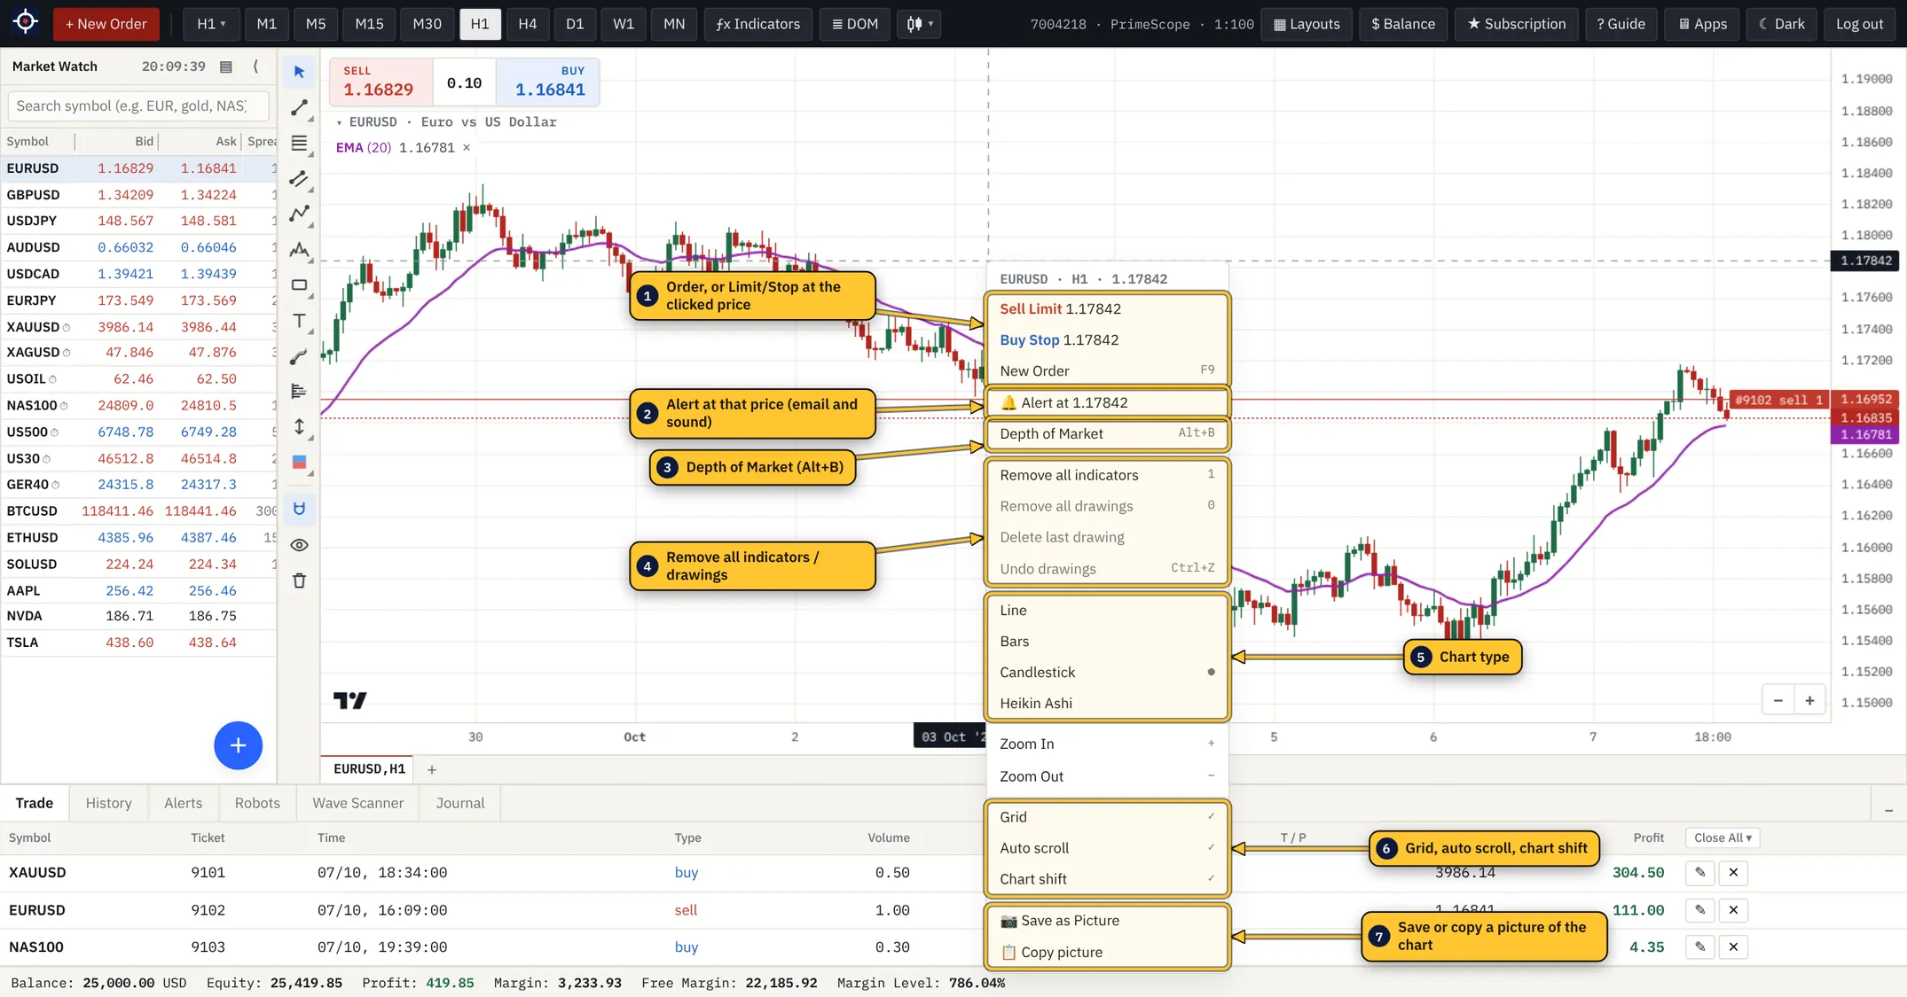Select the volume profile tool
The width and height of the screenshot is (1907, 997).
[x=299, y=392]
